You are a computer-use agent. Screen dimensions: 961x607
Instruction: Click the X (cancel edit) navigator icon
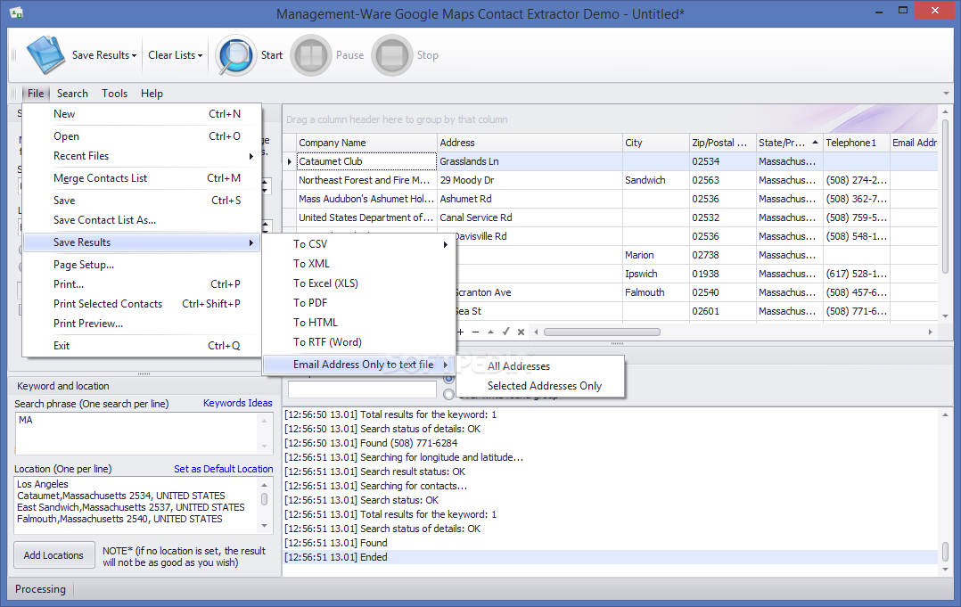pyautogui.click(x=521, y=332)
